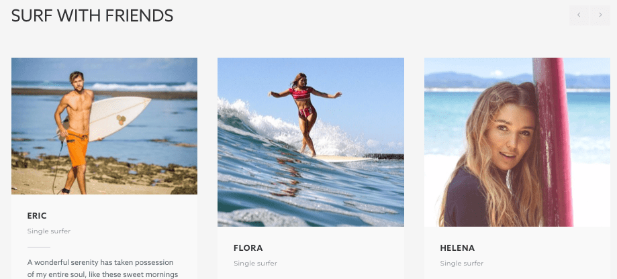Click "Single surfer" under Eric
Image resolution: width=617 pixels, height=279 pixels.
(x=49, y=231)
